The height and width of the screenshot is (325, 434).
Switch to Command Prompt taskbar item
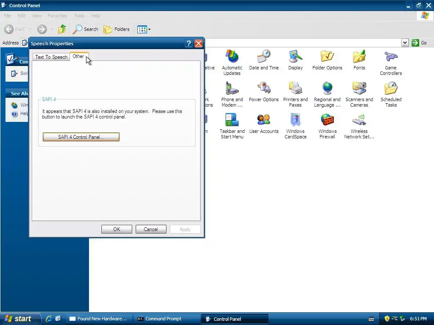[x=167, y=319]
